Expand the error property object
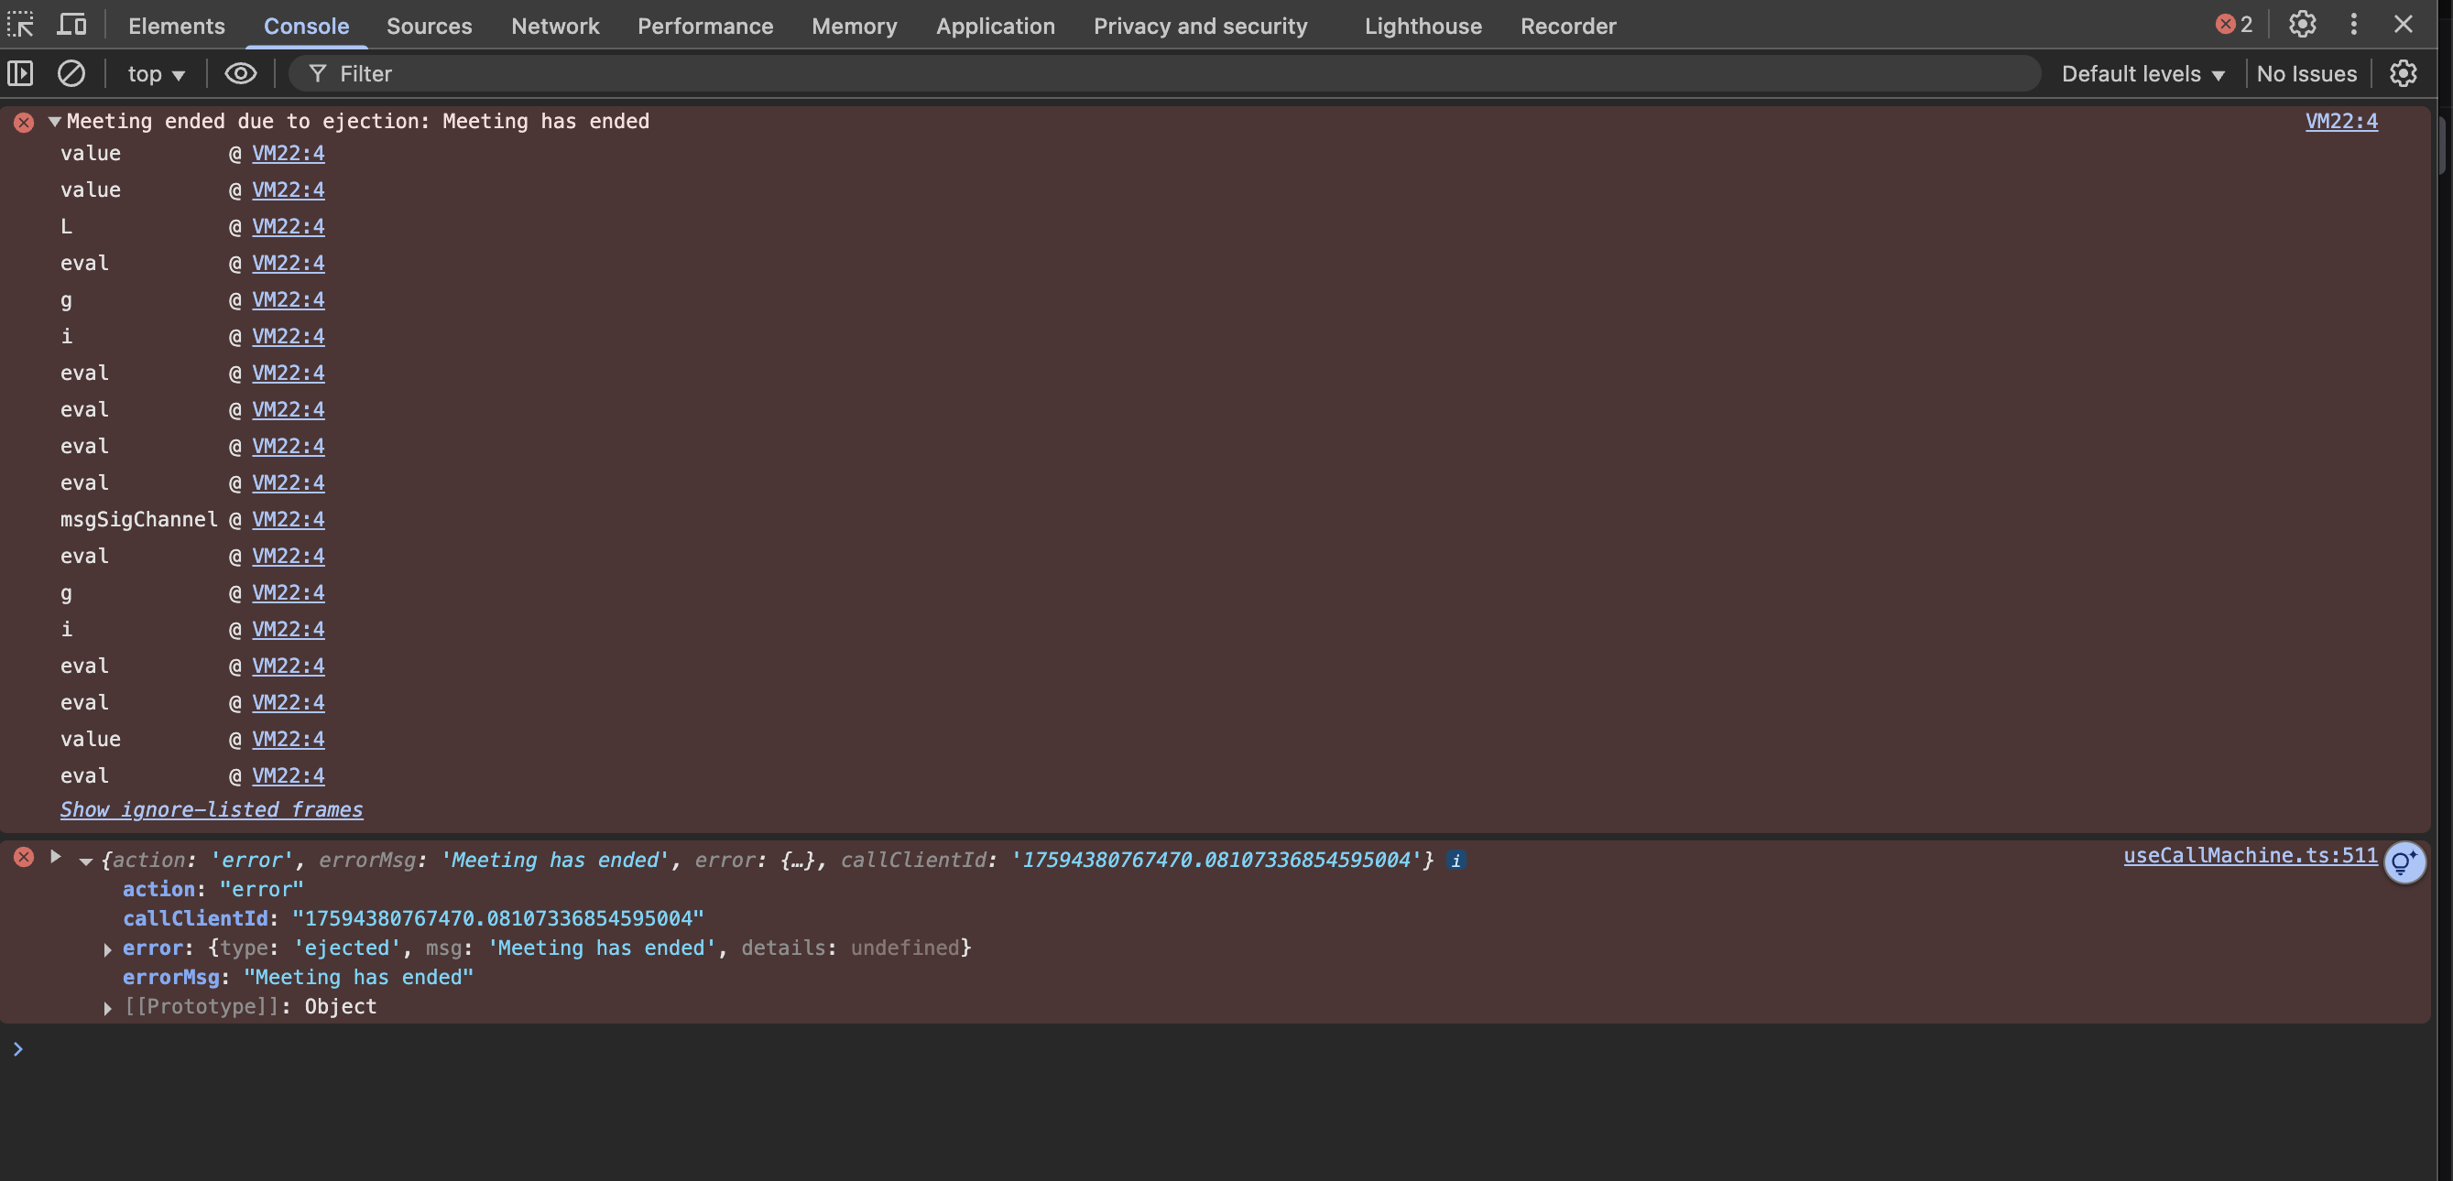The image size is (2453, 1181). click(107, 949)
